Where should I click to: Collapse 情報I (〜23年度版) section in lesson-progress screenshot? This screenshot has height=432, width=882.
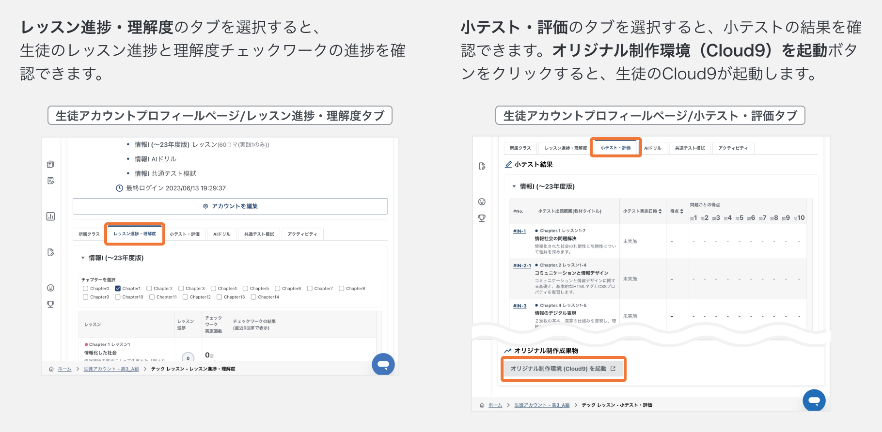click(83, 258)
